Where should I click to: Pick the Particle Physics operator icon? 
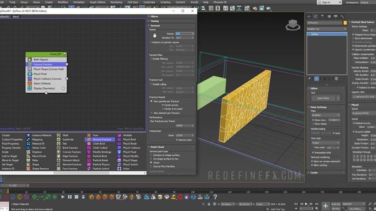[89, 165]
